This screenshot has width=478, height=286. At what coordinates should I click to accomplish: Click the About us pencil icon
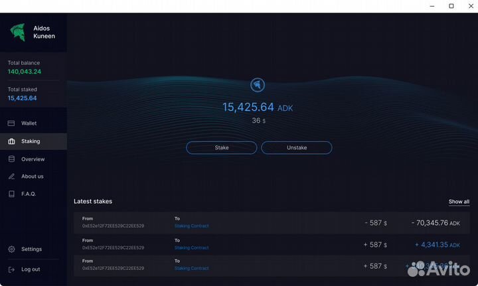[11, 177]
